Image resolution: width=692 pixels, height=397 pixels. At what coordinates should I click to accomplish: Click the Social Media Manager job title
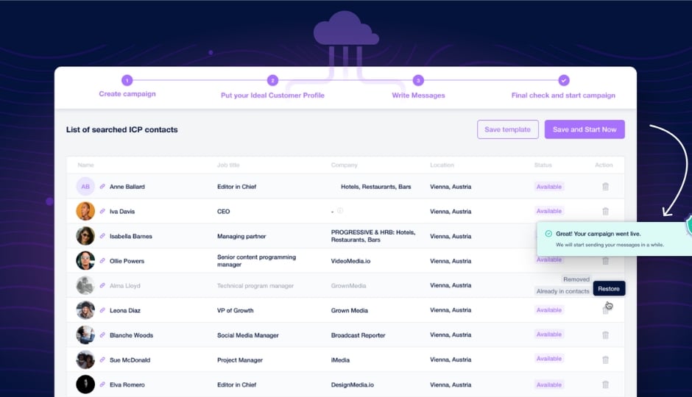tap(247, 335)
